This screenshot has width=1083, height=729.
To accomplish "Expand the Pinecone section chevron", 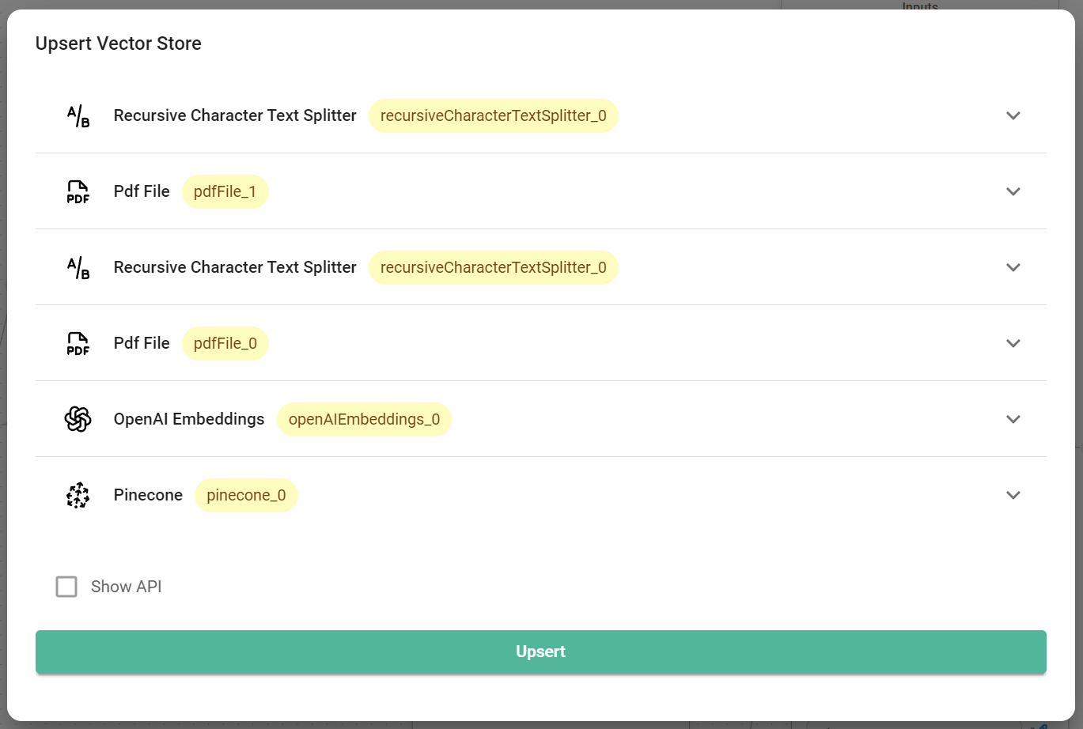I will [1013, 495].
